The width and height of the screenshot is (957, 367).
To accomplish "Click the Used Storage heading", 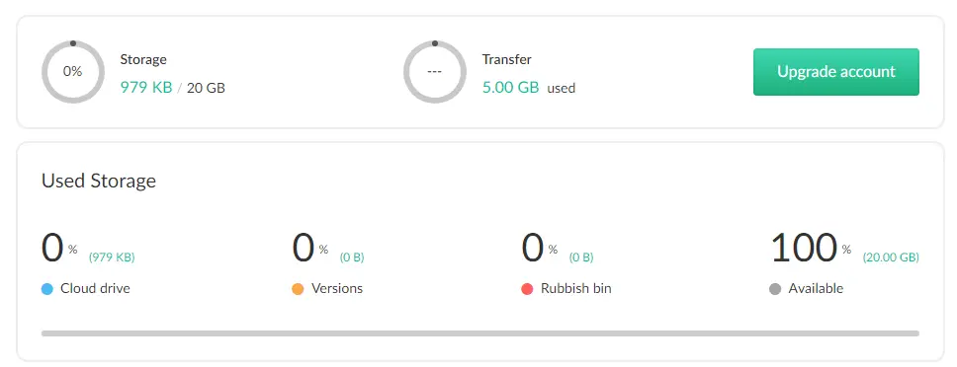I will click(99, 181).
